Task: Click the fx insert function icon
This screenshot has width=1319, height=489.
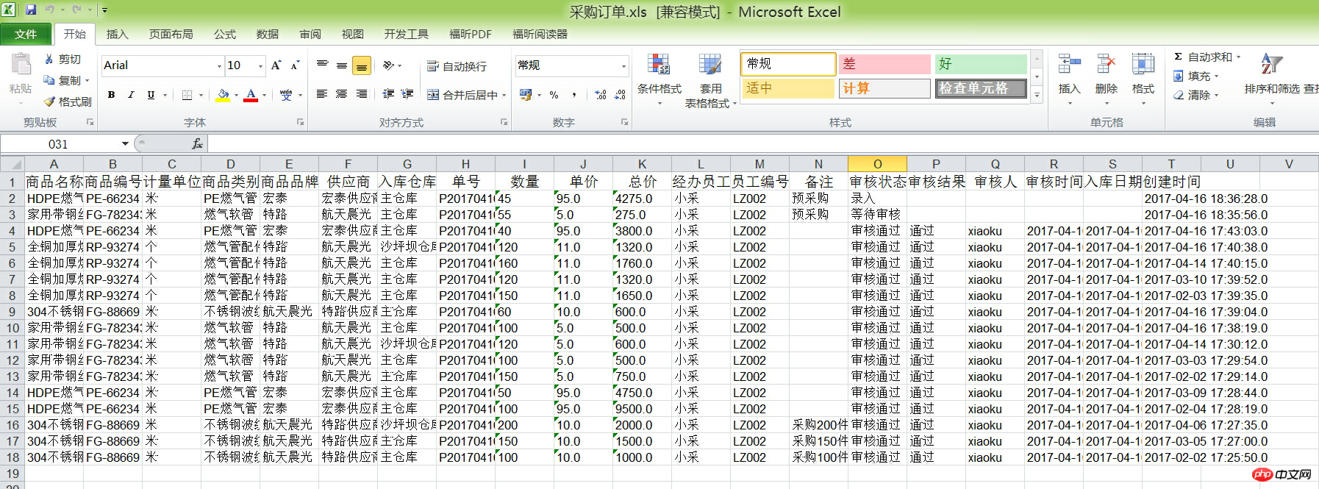Action: click(197, 144)
